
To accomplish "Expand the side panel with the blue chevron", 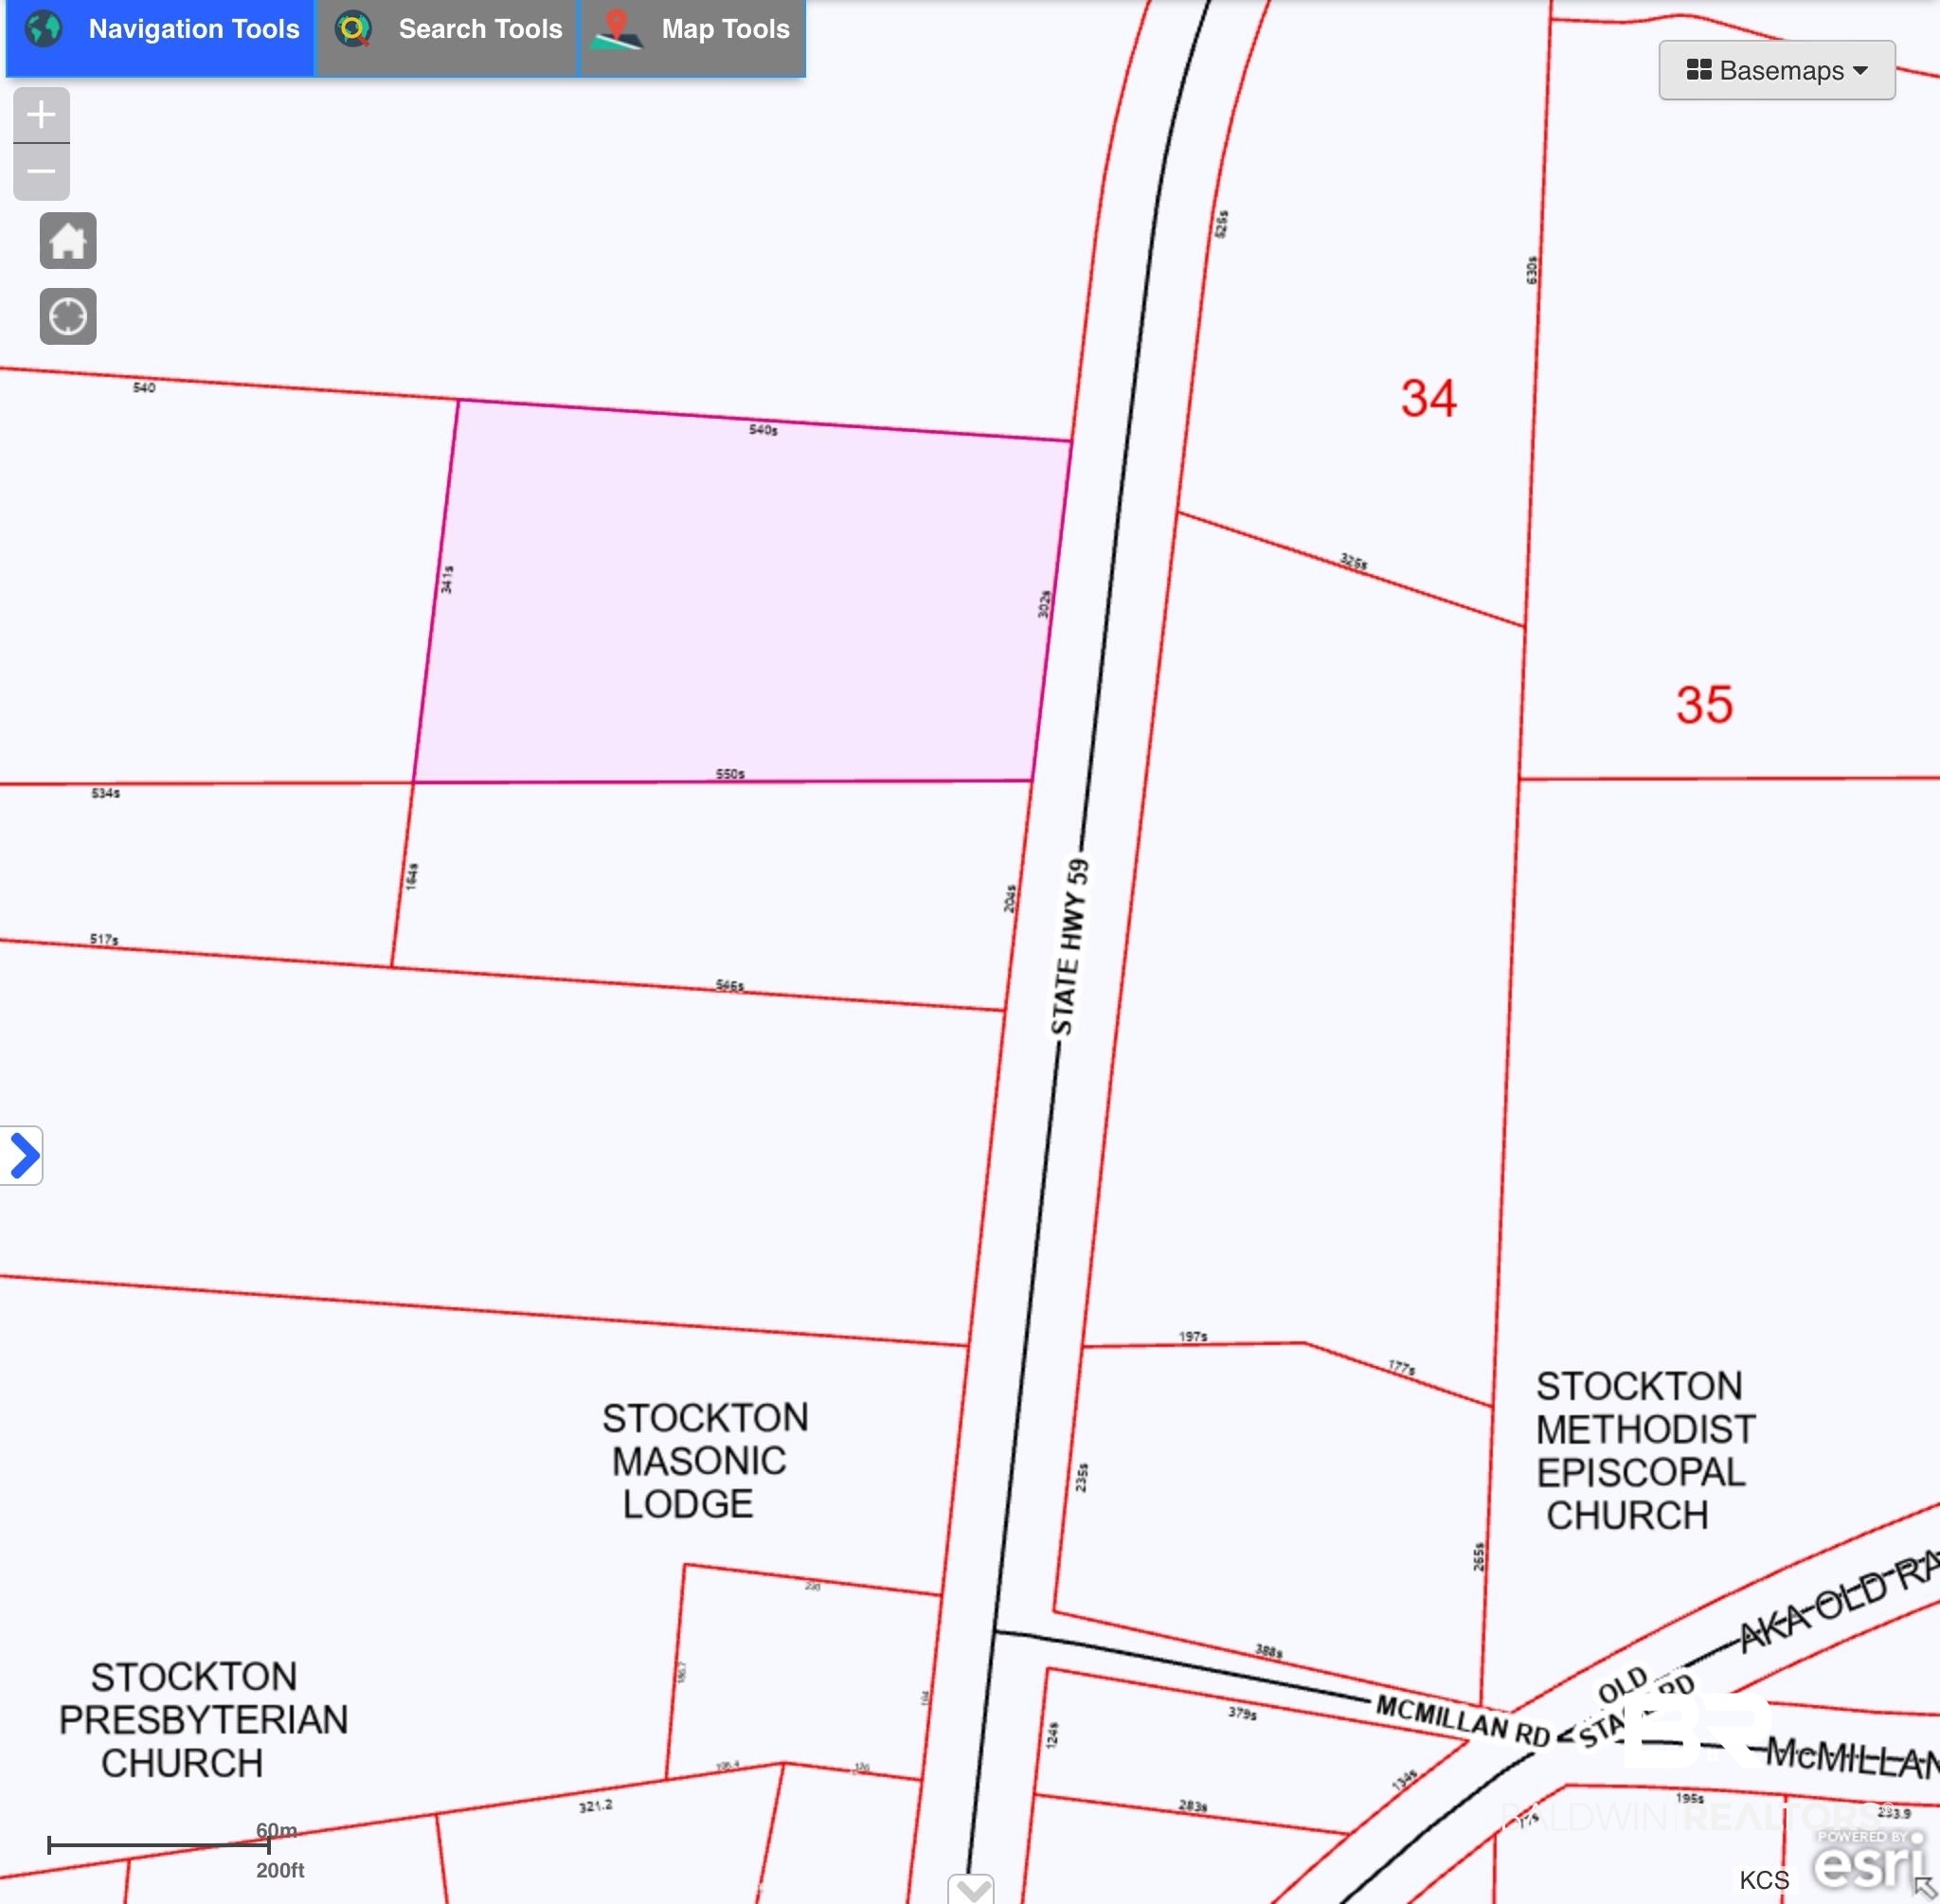I will 22,1156.
